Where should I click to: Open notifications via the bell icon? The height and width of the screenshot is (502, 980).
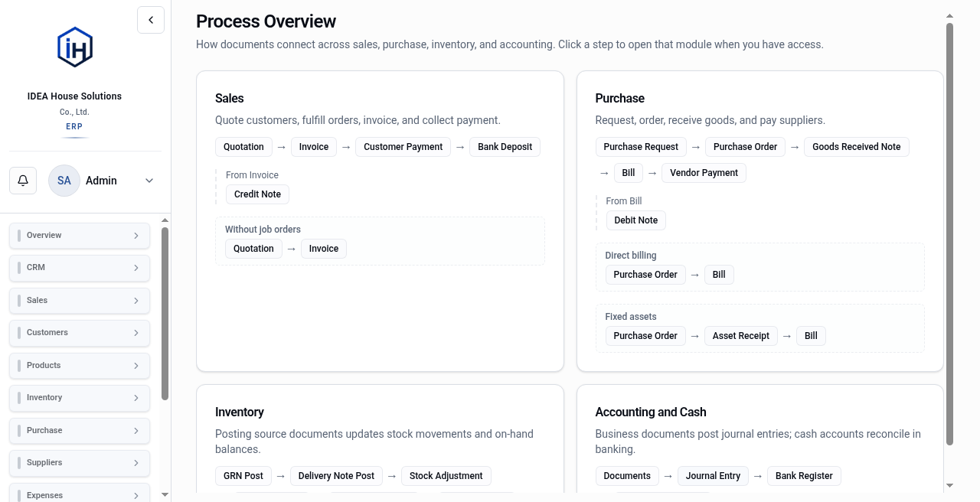click(x=23, y=181)
